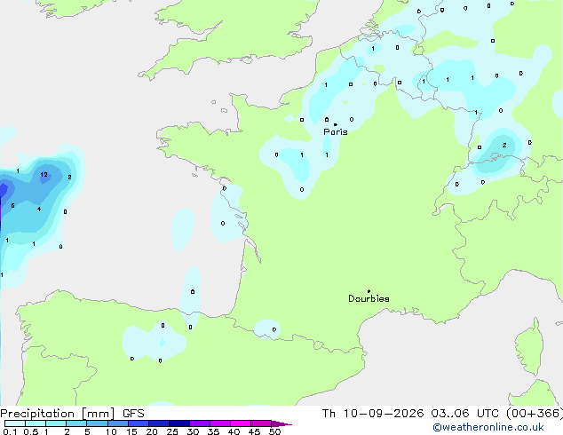Click the forecast date 'Th 10-09-2026 03..06 UTC'
The height and width of the screenshot is (435, 563).
coord(410,414)
